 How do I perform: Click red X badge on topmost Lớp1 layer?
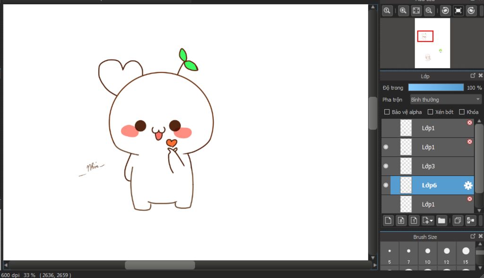click(469, 122)
